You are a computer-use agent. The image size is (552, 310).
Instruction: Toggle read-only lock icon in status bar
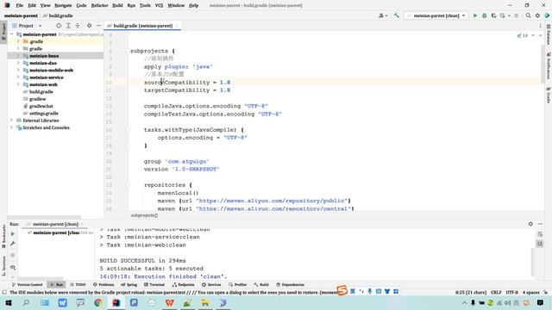pyautogui.click(x=546, y=293)
